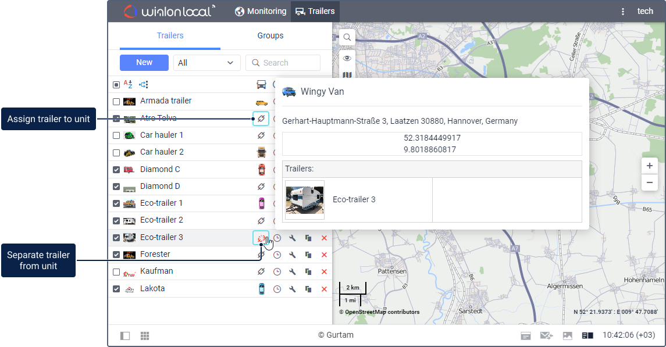Open the Monitoring tab in top bar
Screen dimensions: 666x347
click(x=261, y=12)
